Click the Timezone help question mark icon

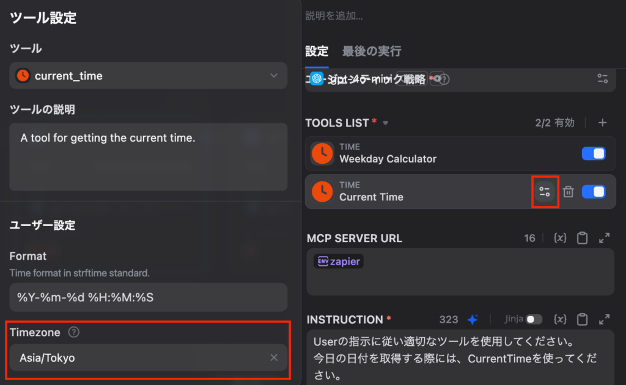coord(73,332)
